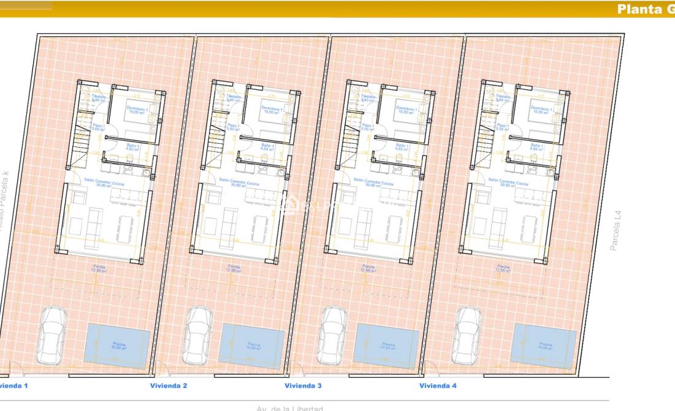Select the Vivienda 4 label

pos(438,385)
